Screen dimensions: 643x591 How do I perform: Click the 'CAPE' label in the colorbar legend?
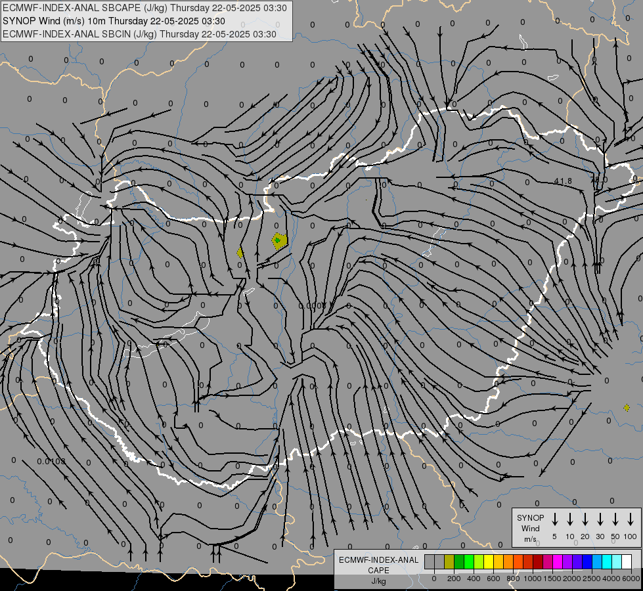point(378,571)
